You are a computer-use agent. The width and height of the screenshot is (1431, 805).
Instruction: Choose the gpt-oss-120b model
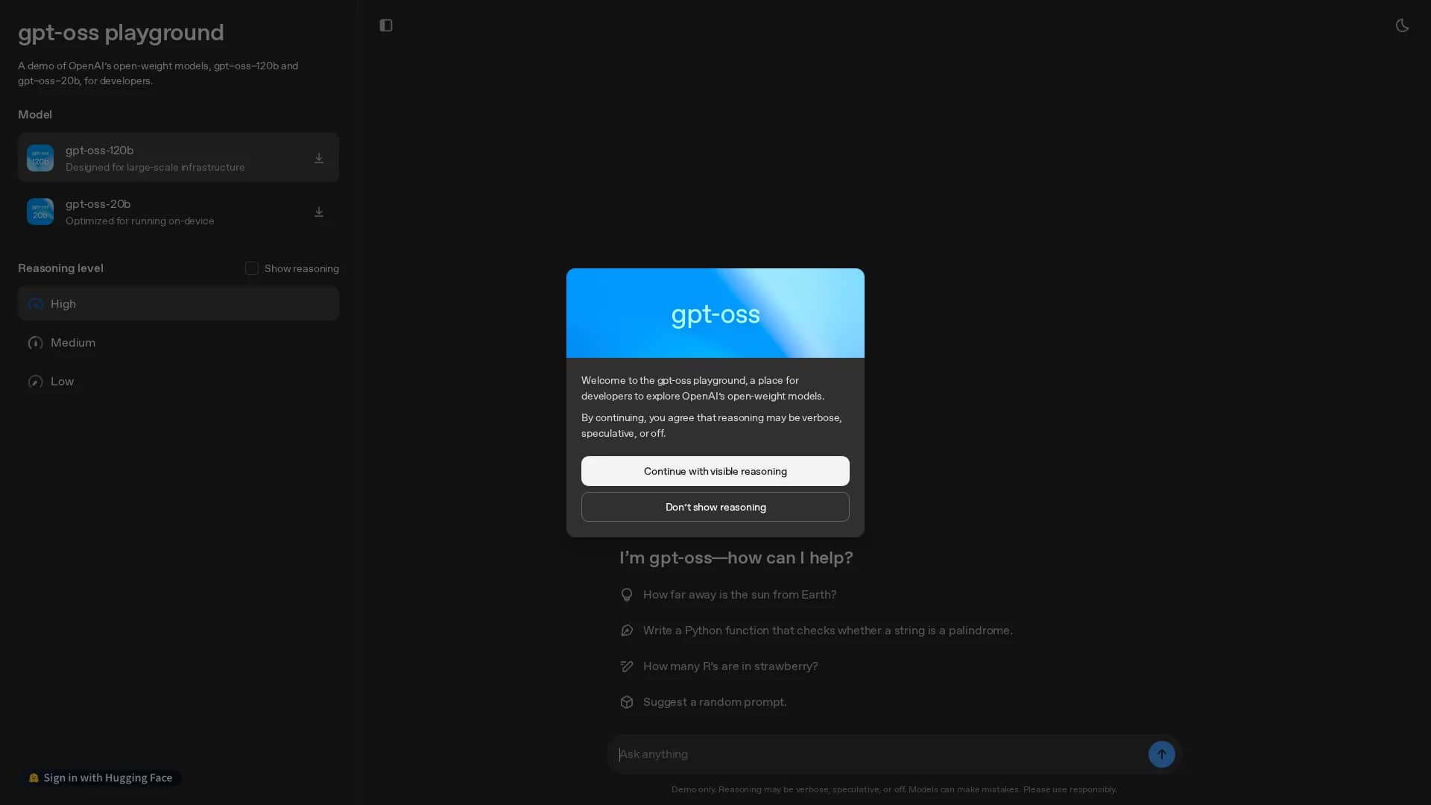click(x=178, y=157)
